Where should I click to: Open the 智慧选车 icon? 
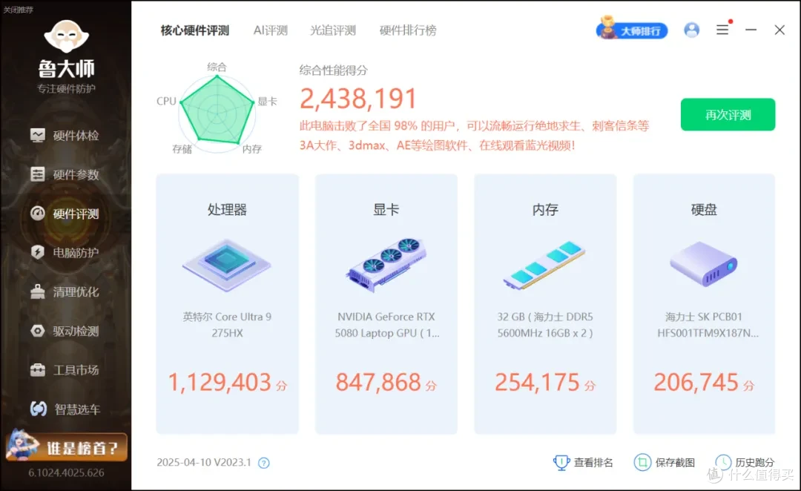tap(38, 409)
